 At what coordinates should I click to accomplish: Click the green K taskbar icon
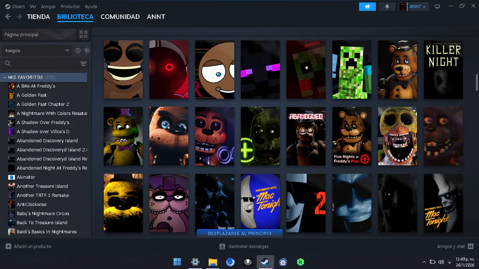coord(300,262)
